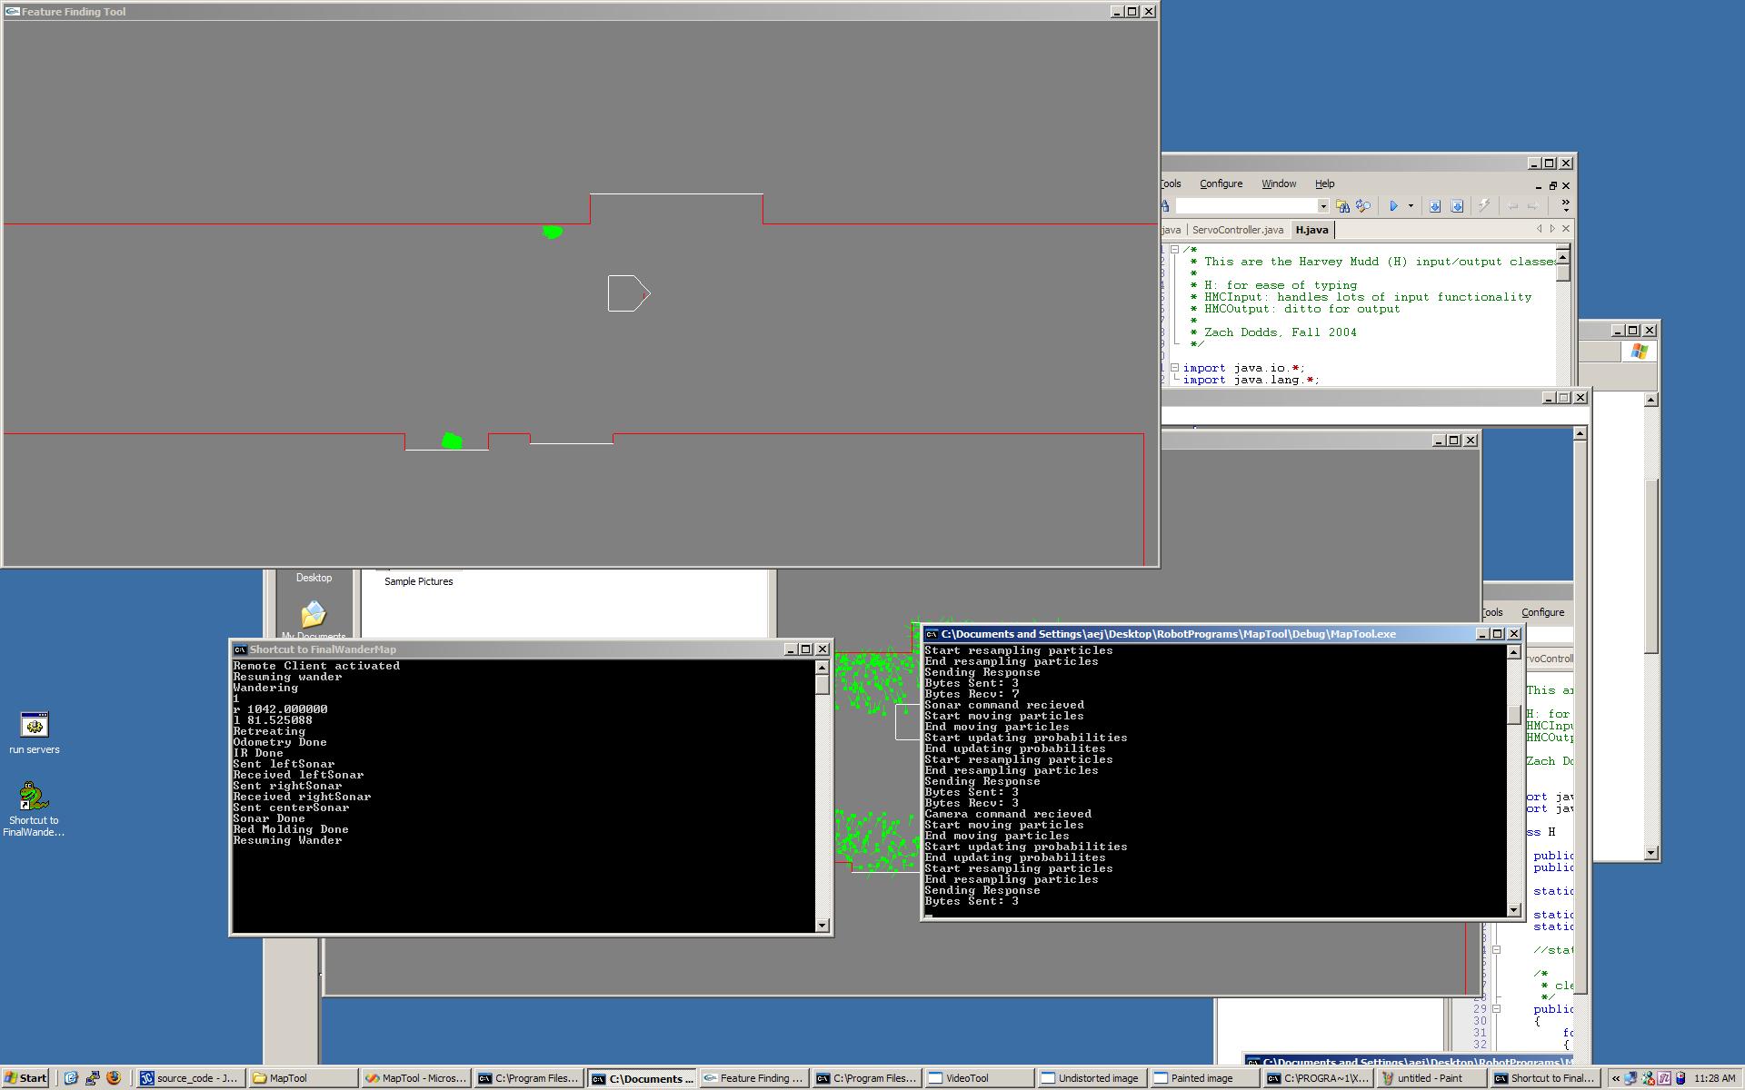The height and width of the screenshot is (1090, 1745).
Task: Click the purple music note tray icon
Action: [x=1664, y=1078]
